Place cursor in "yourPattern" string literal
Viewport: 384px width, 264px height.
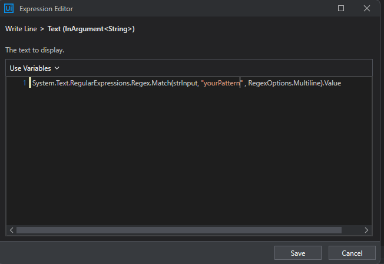[221, 83]
